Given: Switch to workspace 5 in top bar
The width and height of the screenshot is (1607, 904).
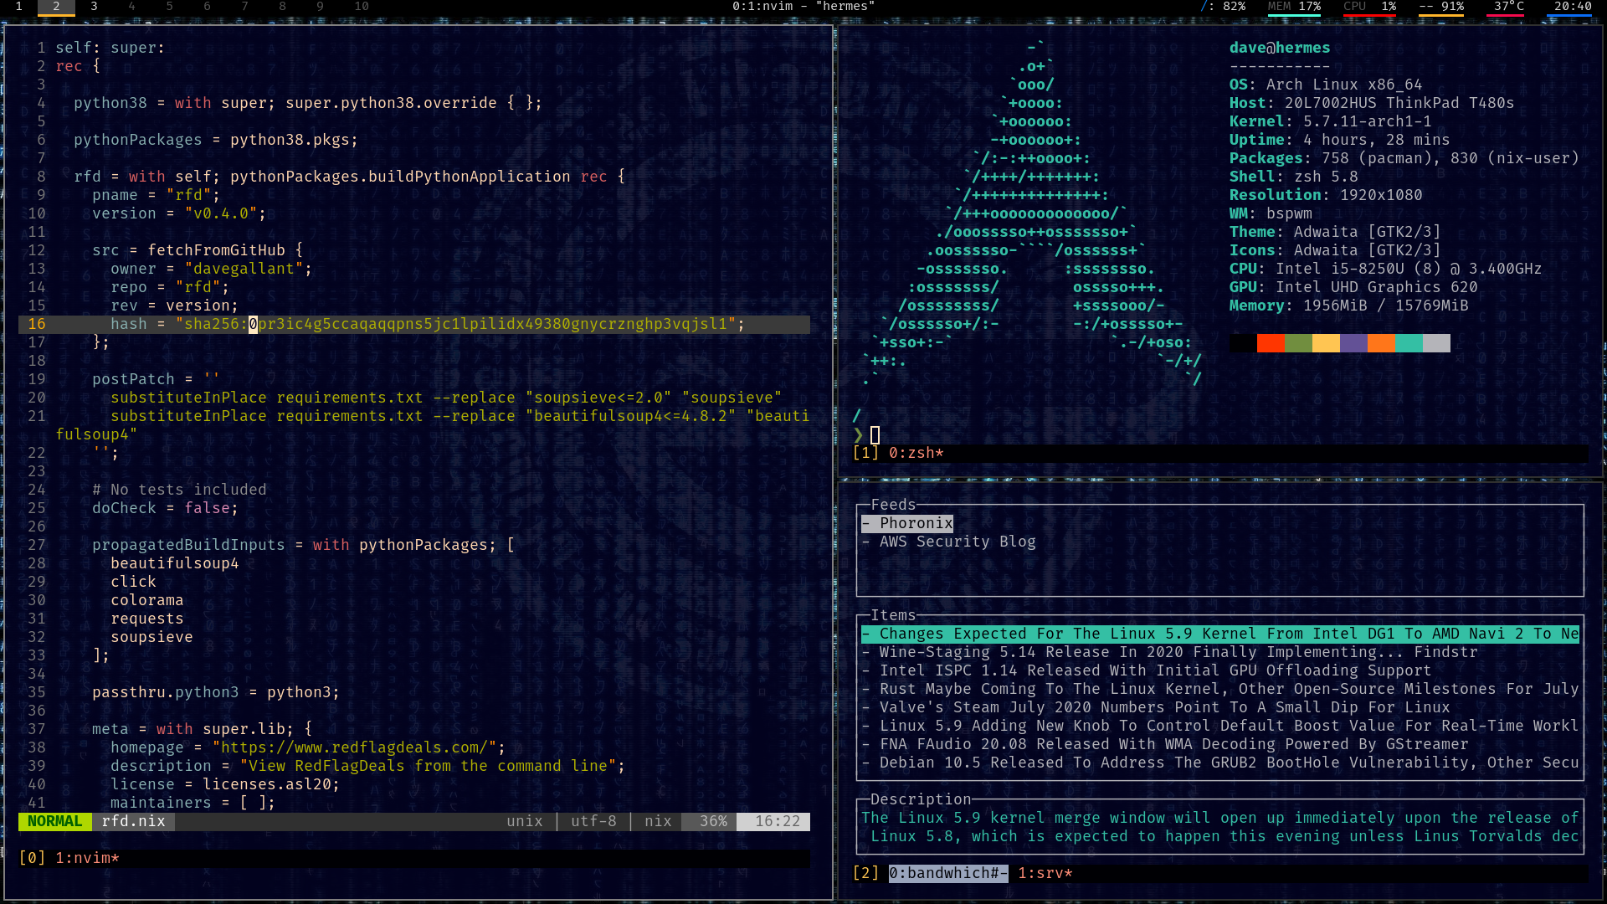Looking at the screenshot, I should coord(169,7).
